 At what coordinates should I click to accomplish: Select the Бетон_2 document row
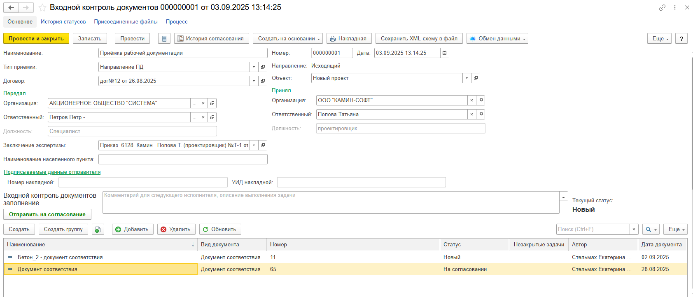60,257
